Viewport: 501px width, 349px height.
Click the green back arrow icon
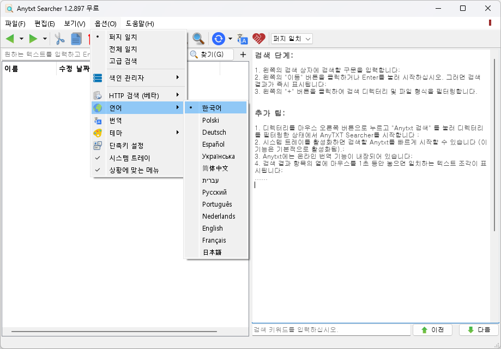pyautogui.click(x=10, y=39)
